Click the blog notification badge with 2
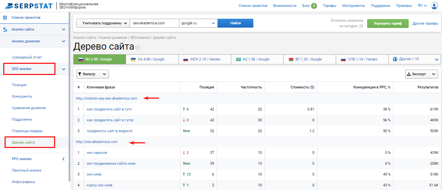 (x=314, y=6)
